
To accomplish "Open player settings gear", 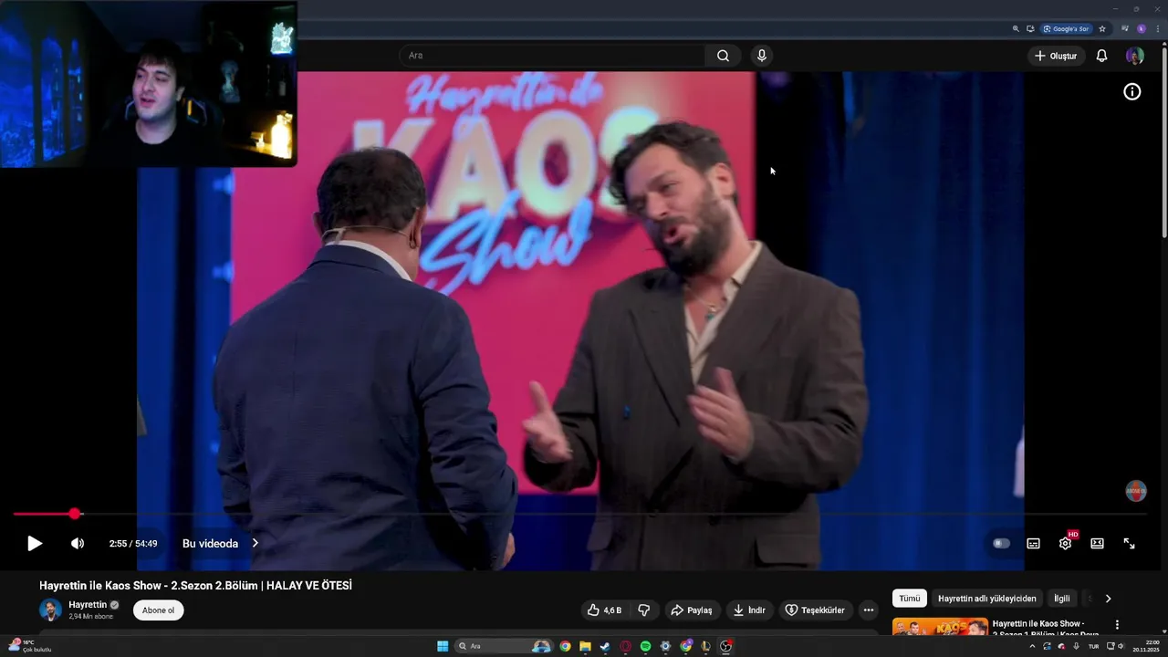I will point(1065,544).
